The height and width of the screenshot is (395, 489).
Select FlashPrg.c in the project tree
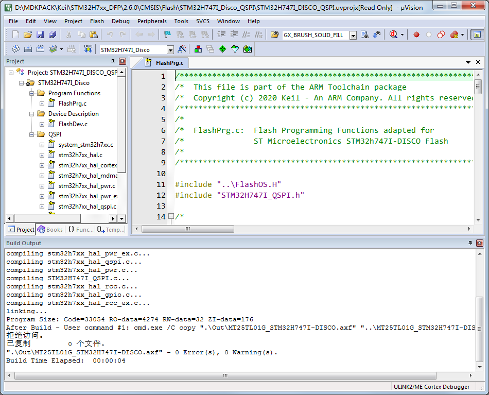click(73, 104)
